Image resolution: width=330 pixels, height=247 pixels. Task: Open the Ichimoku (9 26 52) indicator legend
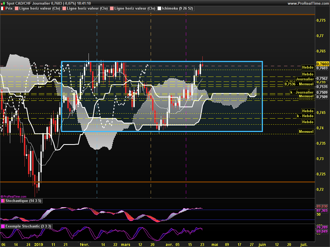(176, 9)
